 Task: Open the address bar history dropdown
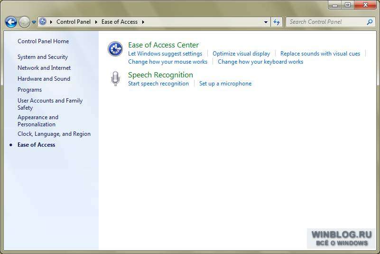(x=266, y=22)
